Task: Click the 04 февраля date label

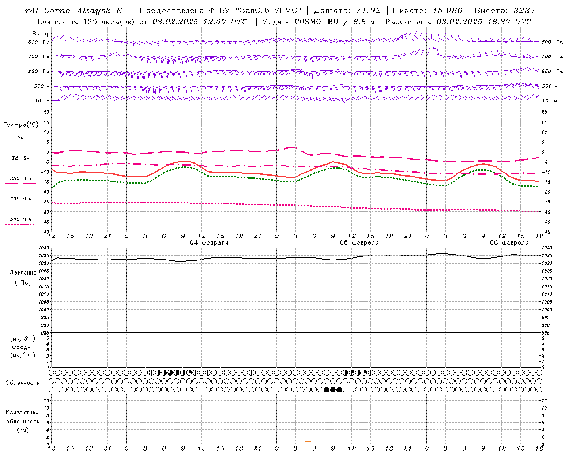Action: (209, 243)
